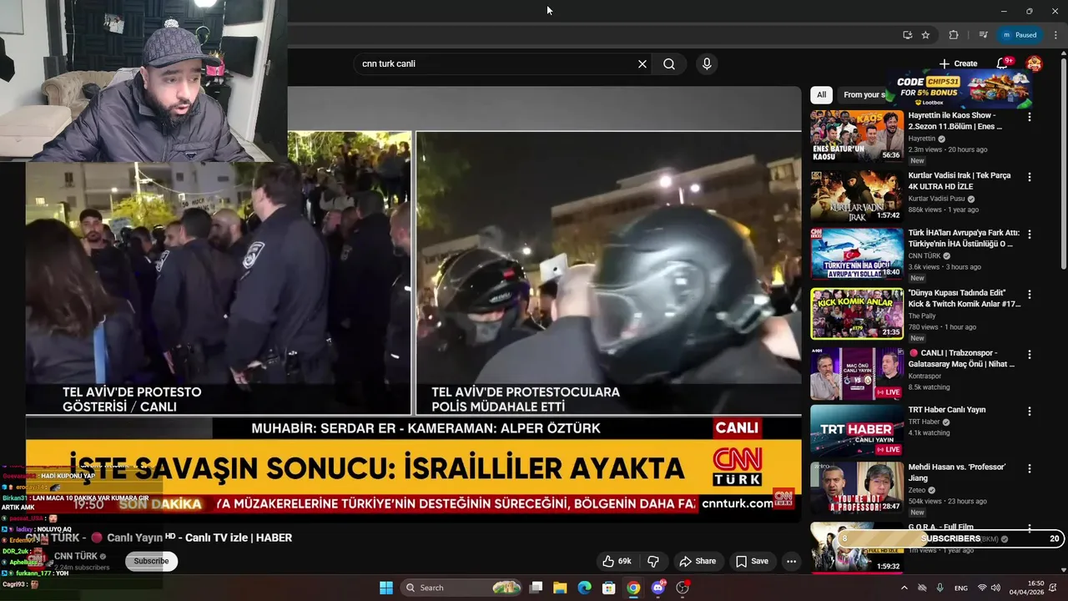
Task: Open 'Dünya Kupası Tadında Edit' video title
Action: click(x=964, y=299)
